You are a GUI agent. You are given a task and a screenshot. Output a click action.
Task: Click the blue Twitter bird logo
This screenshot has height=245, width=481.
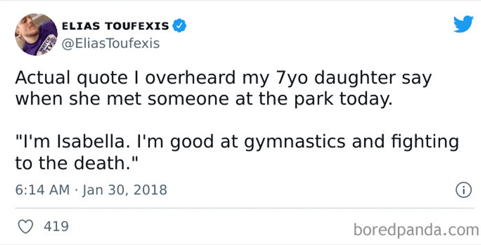pyautogui.click(x=464, y=23)
